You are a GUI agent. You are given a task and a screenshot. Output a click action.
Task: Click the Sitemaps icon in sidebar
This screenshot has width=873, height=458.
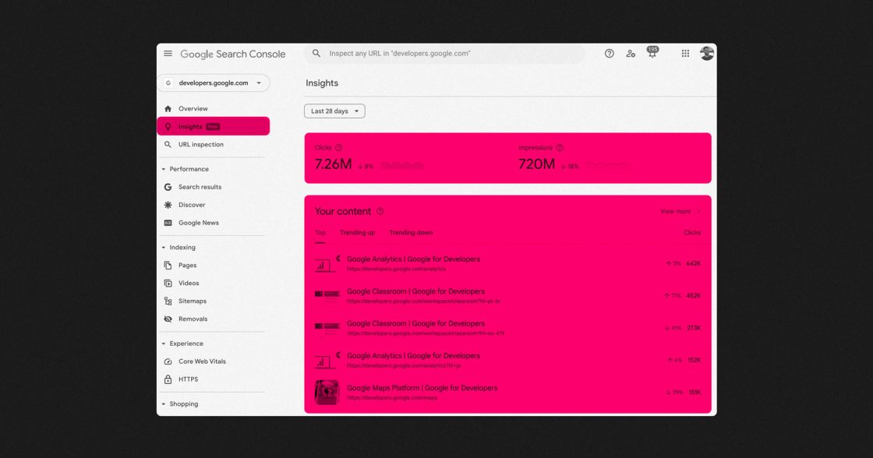tap(168, 301)
